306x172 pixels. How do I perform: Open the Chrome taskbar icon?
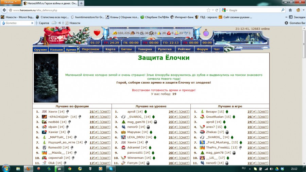[x=70, y=169]
